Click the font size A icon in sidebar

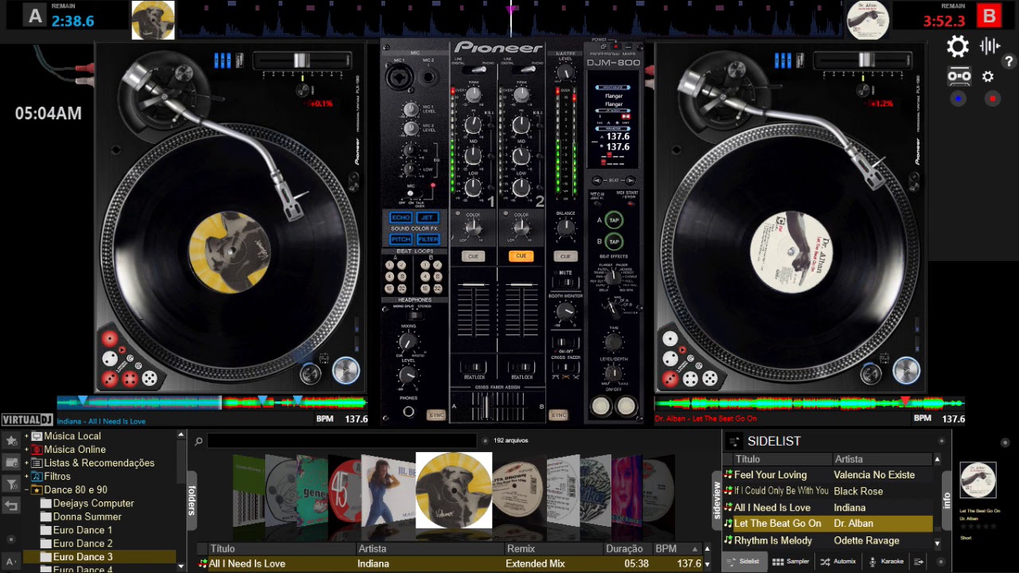(x=11, y=562)
